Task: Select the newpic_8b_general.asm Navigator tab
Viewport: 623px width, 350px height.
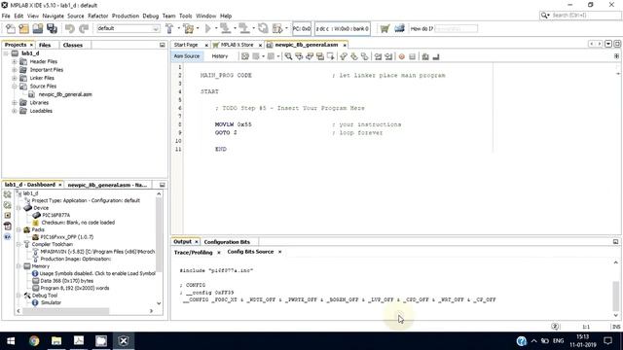Action: [107, 185]
